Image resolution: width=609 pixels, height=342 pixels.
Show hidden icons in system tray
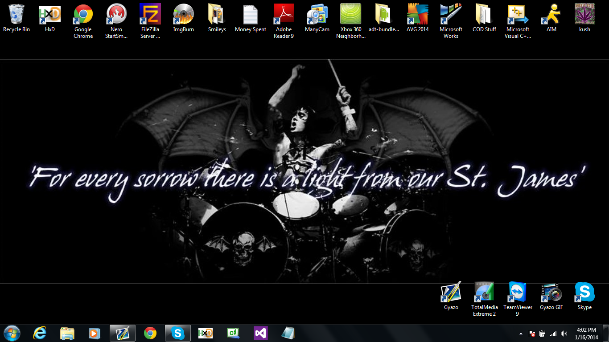point(521,334)
